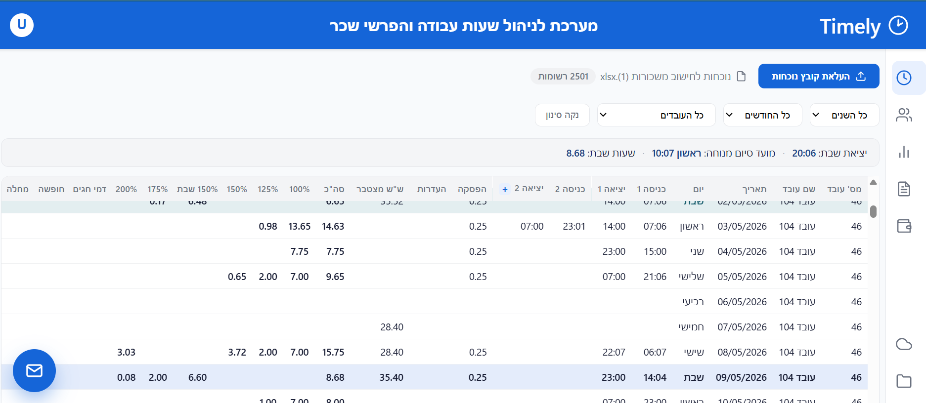
Task: Select the date 03/05/2026 cell
Action: (x=742, y=226)
